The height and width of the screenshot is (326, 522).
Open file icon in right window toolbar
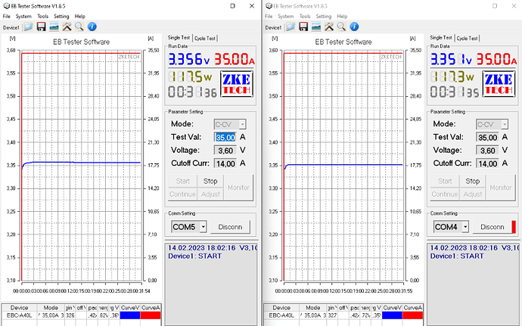point(291,27)
